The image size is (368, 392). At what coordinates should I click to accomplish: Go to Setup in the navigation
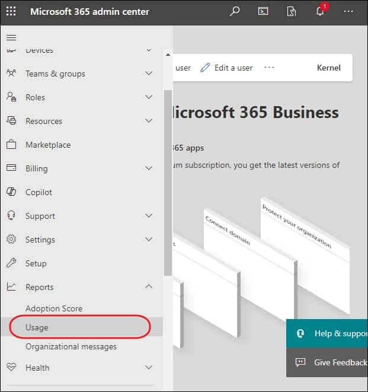[81, 263]
